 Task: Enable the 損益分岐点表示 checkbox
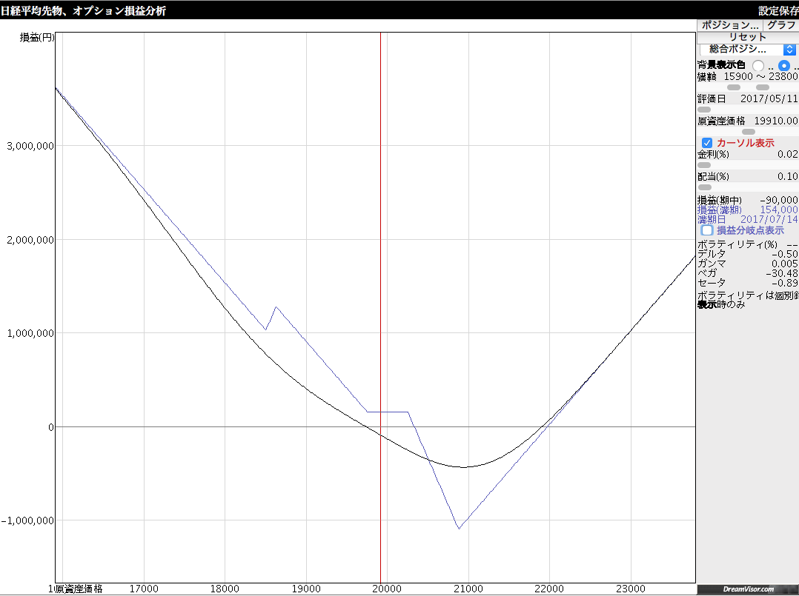tap(707, 230)
